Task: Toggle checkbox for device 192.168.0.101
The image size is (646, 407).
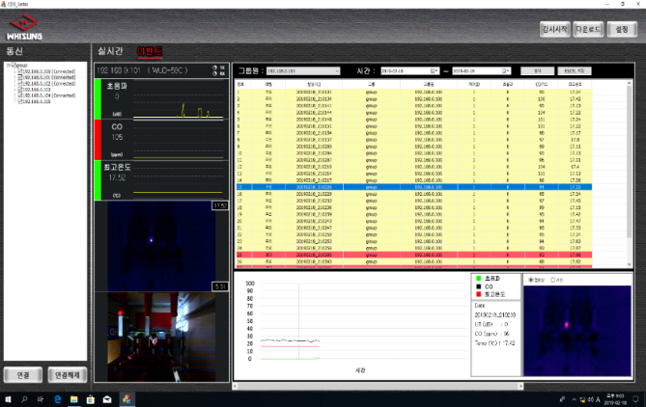Action: [x=19, y=77]
